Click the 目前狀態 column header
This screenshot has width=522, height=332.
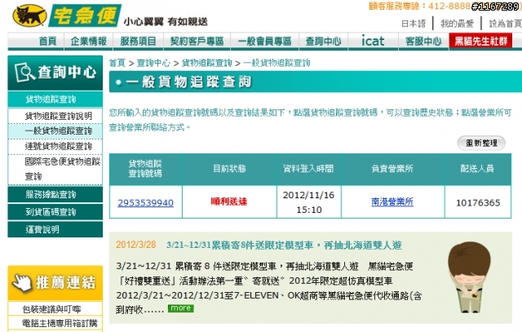click(229, 169)
